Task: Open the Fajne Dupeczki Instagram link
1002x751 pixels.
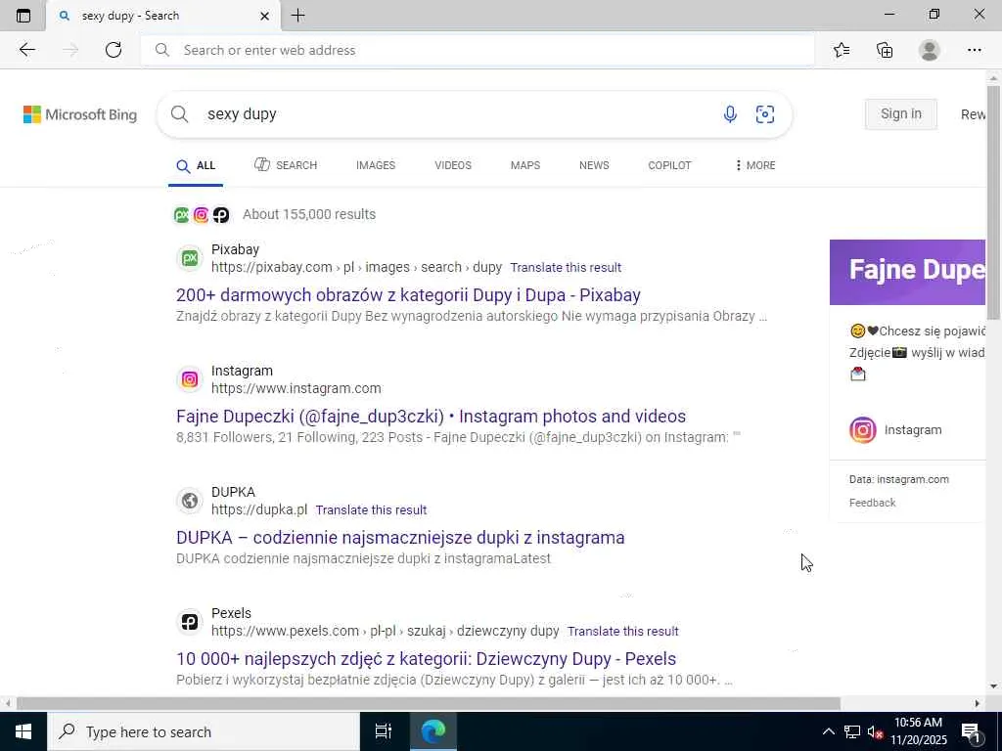Action: [x=432, y=417]
